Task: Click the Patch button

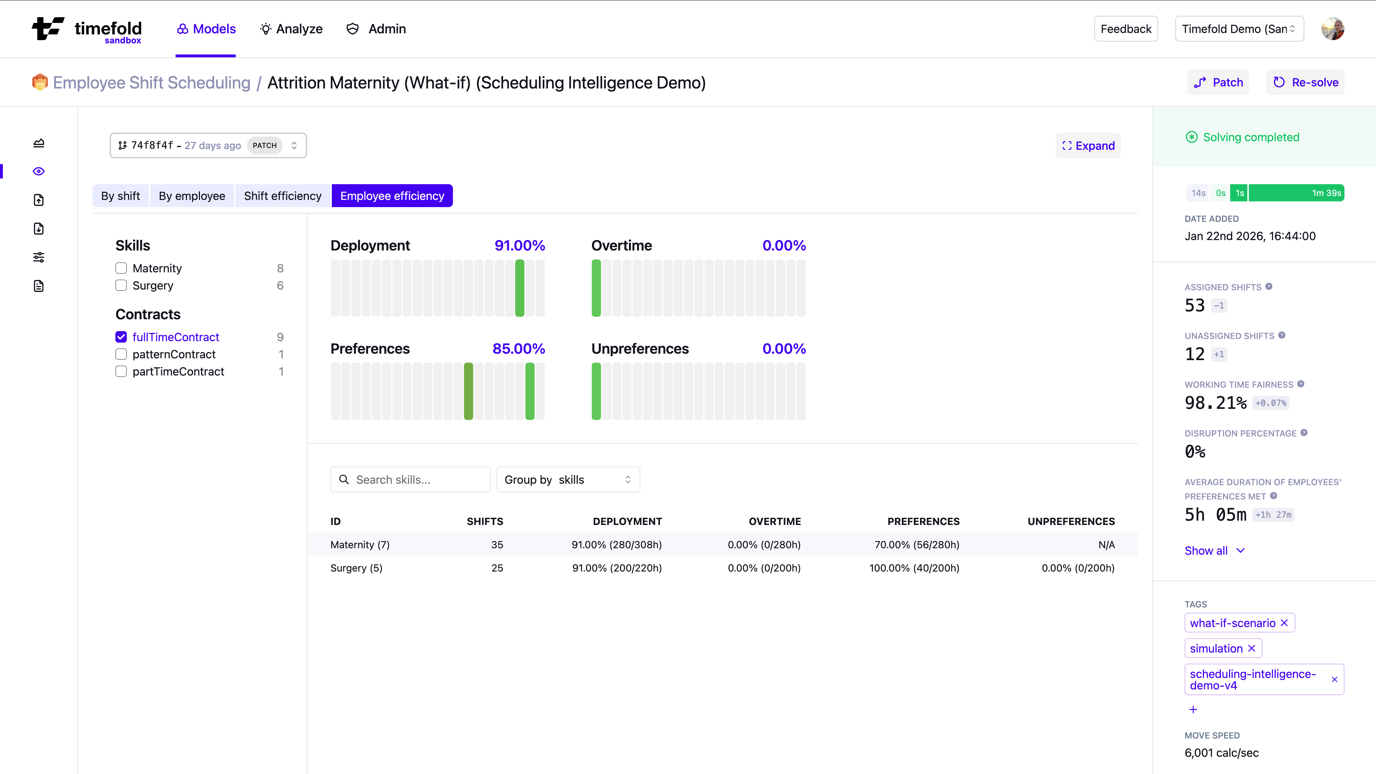Action: click(1218, 82)
